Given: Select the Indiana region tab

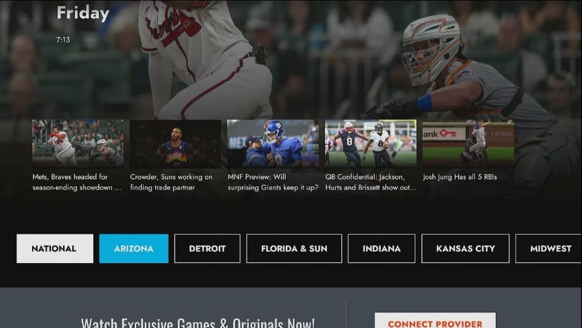Looking at the screenshot, I should pyautogui.click(x=381, y=249).
